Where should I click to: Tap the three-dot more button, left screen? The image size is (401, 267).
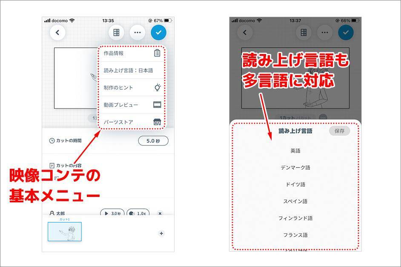coord(137,32)
